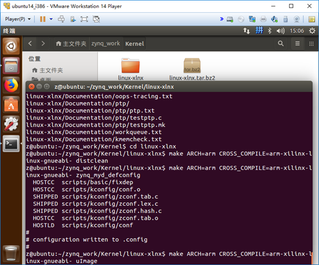
Task: Open Ubuntu Software Center in the dock
Action: pos(11,105)
